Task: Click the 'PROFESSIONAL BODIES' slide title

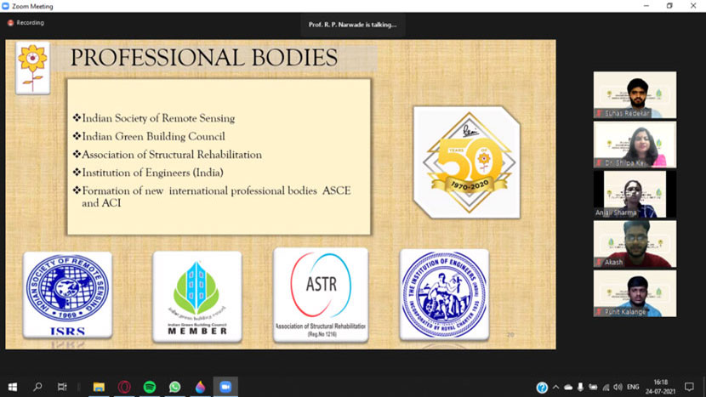Action: pyautogui.click(x=204, y=58)
